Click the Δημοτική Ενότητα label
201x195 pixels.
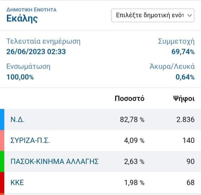(31, 10)
